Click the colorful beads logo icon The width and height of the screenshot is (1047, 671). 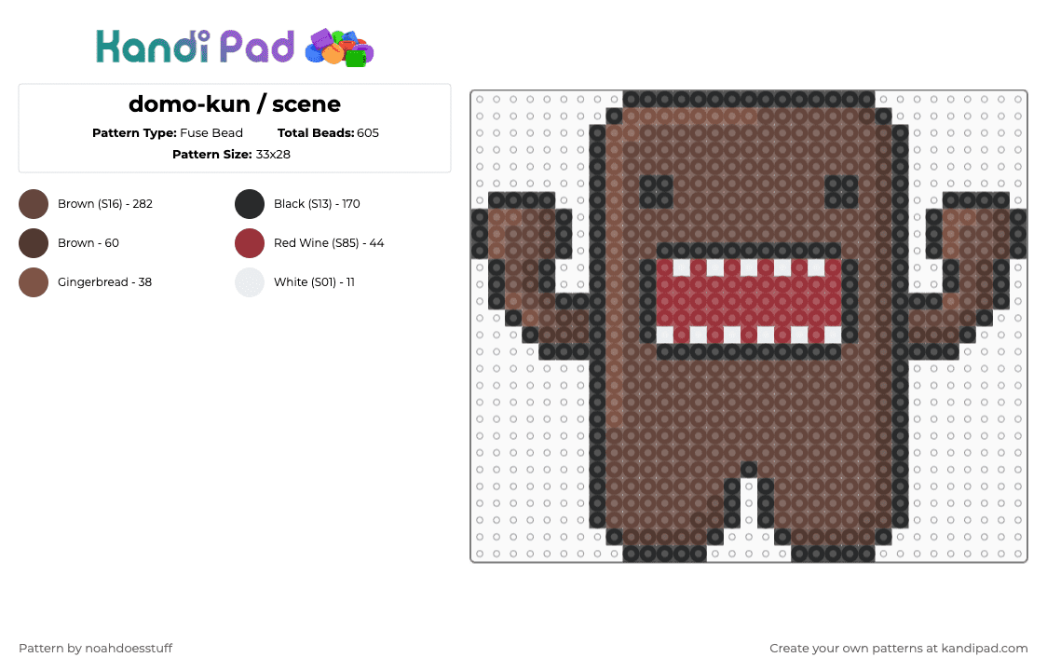pos(339,48)
